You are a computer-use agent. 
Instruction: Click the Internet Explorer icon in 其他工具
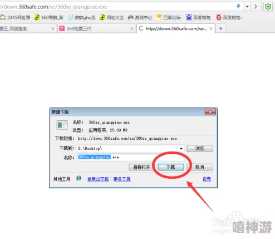tap(78, 178)
